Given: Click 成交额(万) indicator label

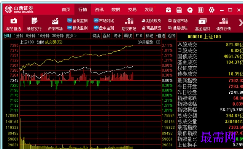Looking at the screenshot, I should click(54, 42).
